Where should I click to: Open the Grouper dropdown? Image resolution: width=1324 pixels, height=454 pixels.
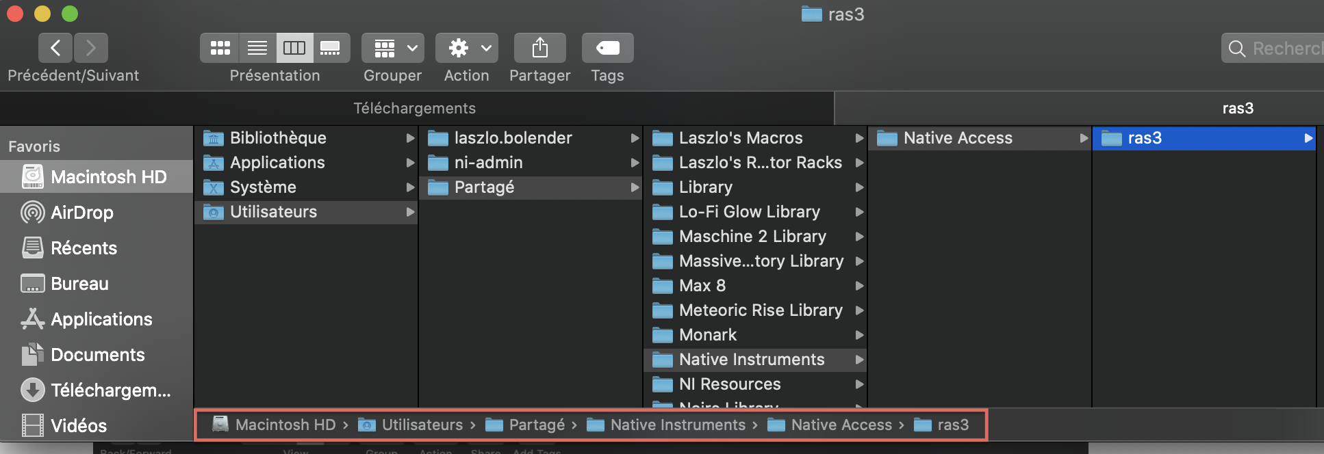coord(393,48)
